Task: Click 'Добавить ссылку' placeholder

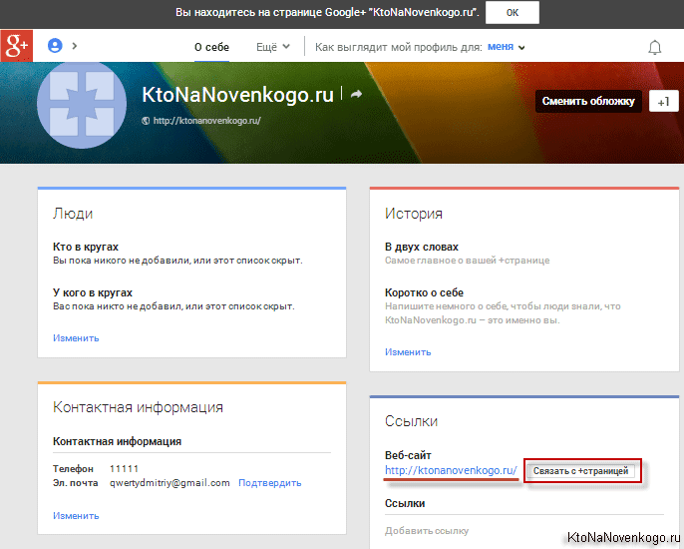Action: pos(427,531)
